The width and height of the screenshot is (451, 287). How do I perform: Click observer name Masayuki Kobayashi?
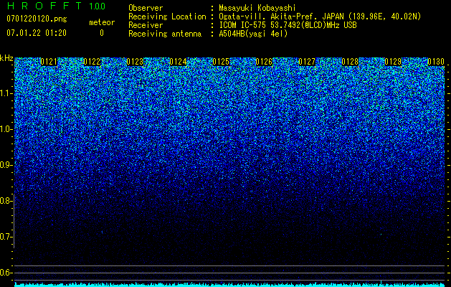[x=257, y=8]
